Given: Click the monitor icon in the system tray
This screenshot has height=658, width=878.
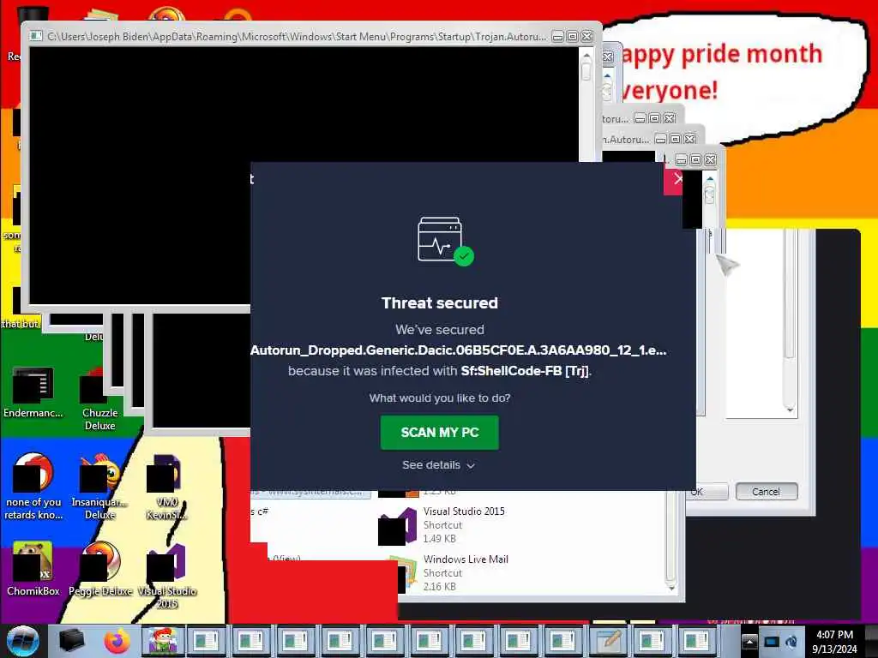Looking at the screenshot, I should [x=772, y=642].
